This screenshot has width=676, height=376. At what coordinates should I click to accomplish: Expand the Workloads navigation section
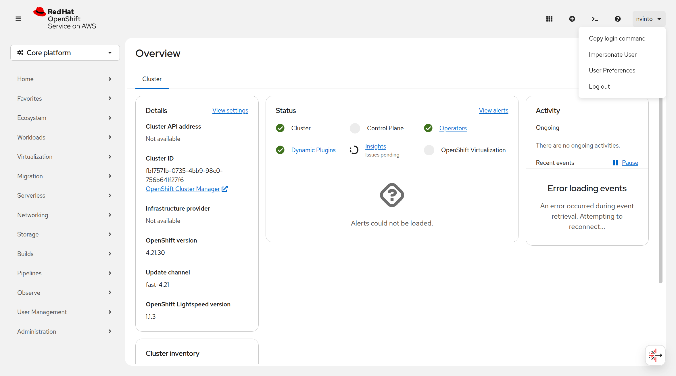point(65,137)
